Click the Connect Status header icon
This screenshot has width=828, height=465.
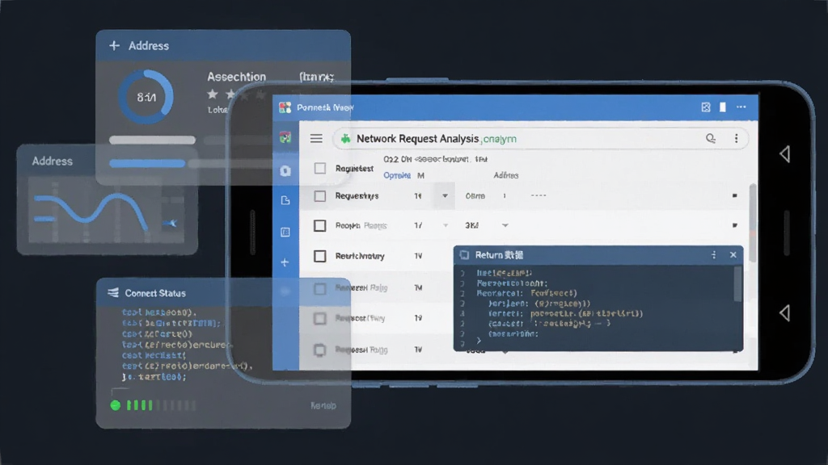(113, 292)
